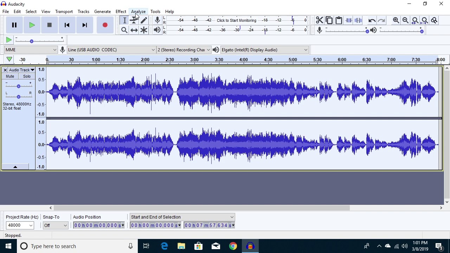Select the Envelope tool

click(x=134, y=20)
